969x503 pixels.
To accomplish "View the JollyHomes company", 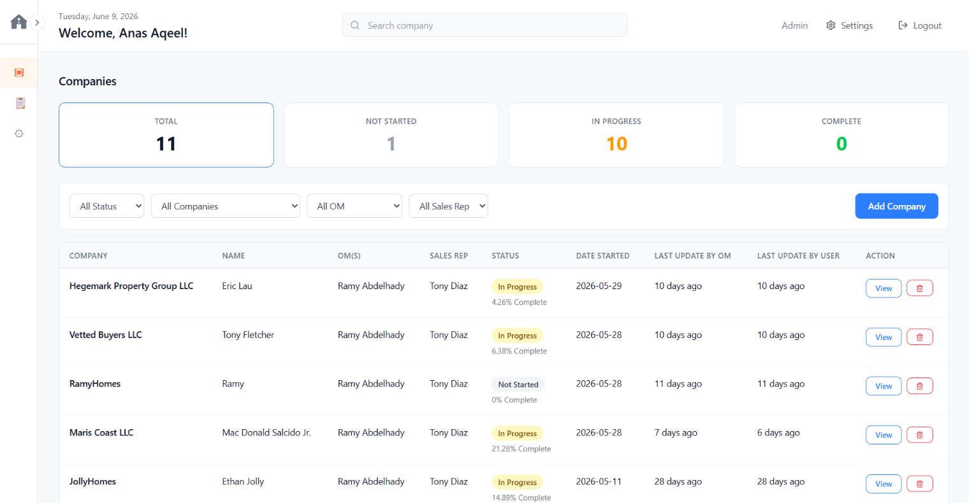I will (x=884, y=484).
